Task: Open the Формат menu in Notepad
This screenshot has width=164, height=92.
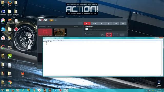Action: [x=54, y=40]
